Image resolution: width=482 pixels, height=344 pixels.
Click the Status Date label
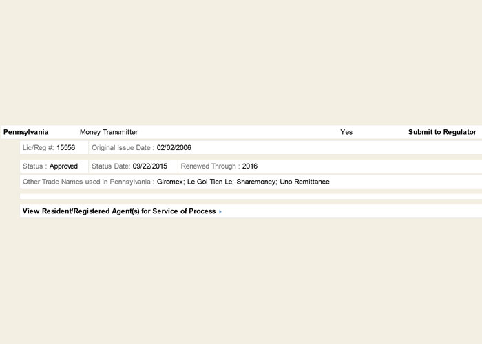(x=111, y=166)
